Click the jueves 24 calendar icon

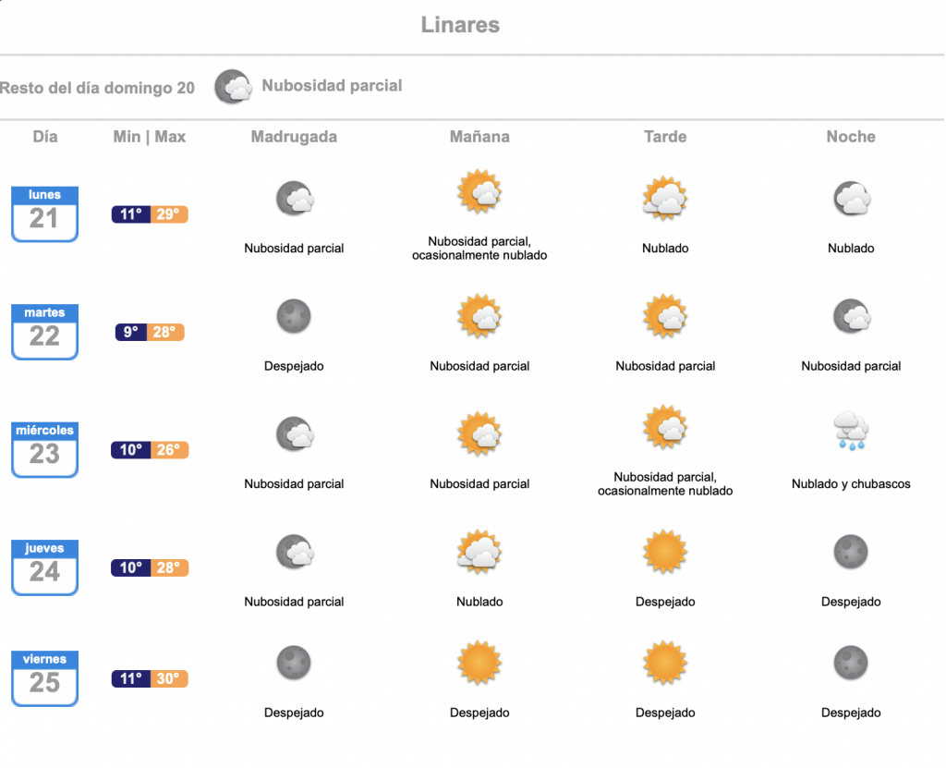[x=44, y=567]
